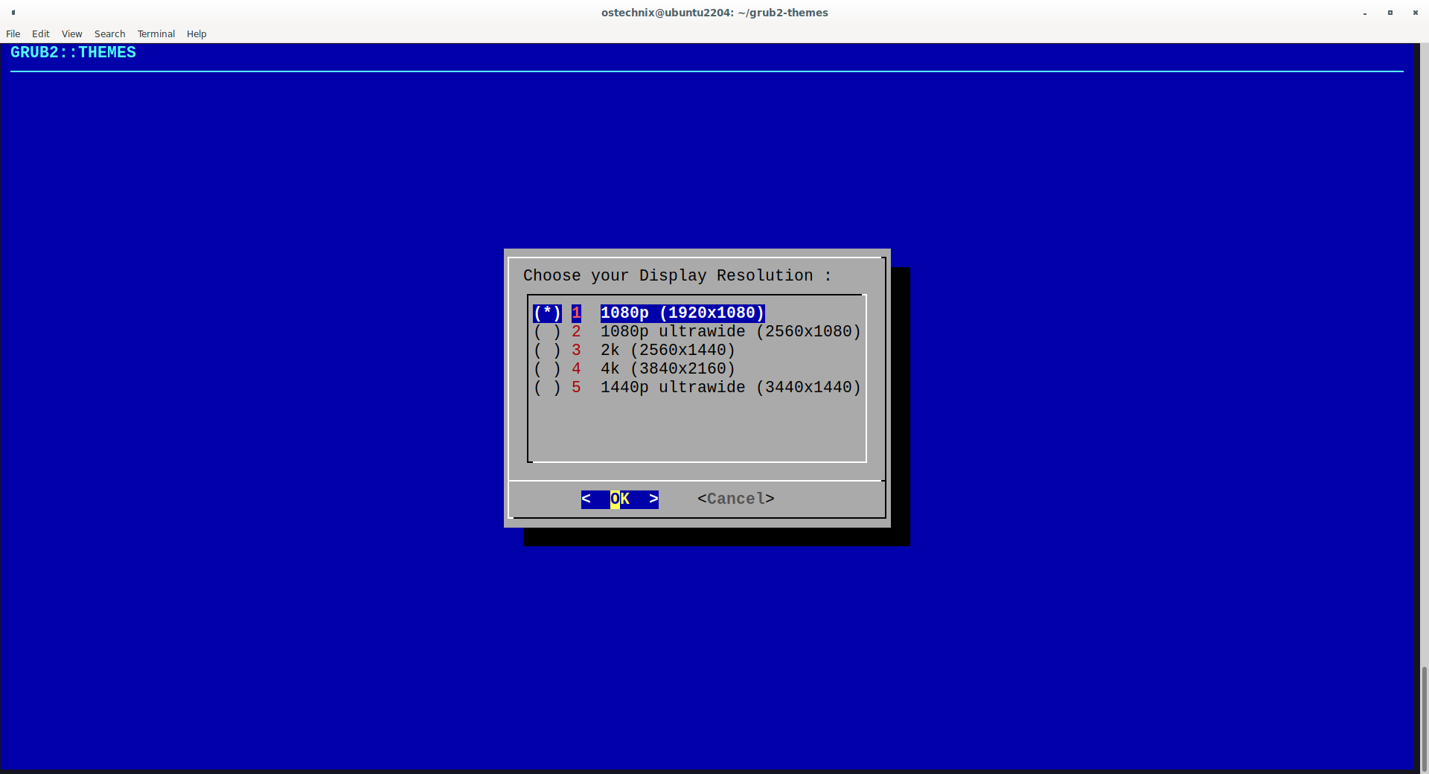Open the Help menu

point(196,33)
